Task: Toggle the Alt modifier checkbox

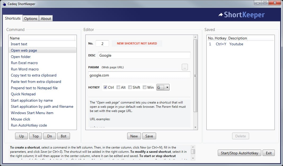Action: pyautogui.click(x=118, y=87)
